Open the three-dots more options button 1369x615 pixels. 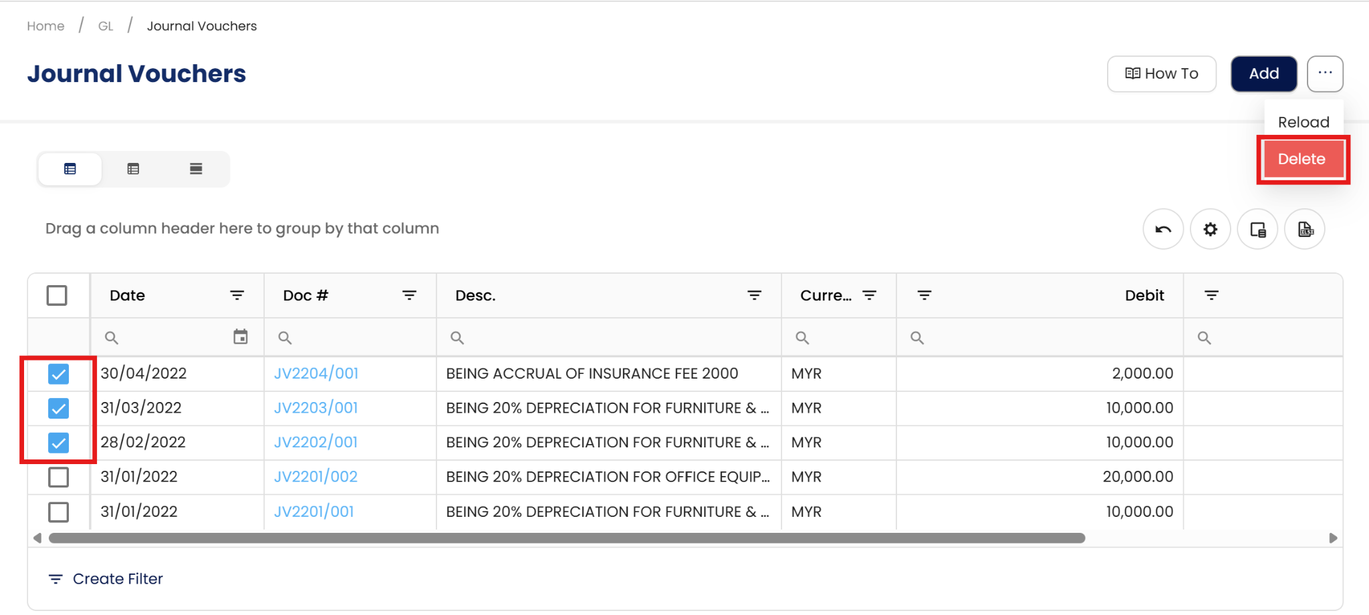pos(1325,73)
